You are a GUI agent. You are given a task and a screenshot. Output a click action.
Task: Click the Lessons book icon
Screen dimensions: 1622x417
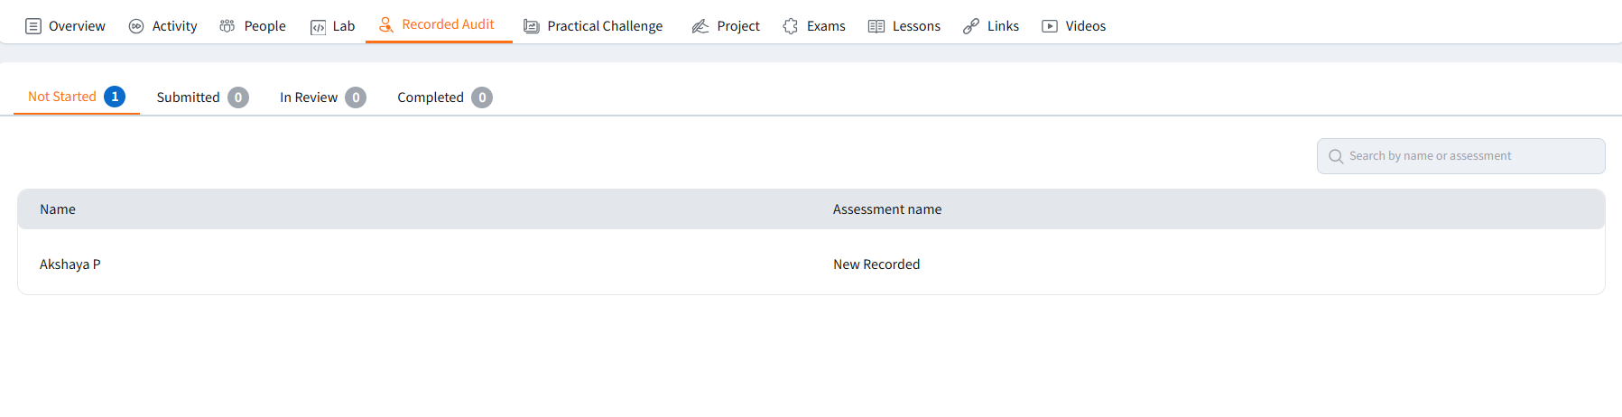click(876, 26)
